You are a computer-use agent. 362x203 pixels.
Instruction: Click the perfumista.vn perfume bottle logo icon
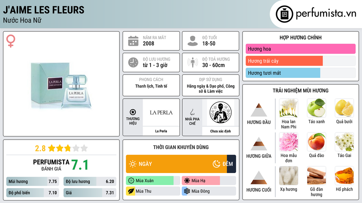point(284,14)
